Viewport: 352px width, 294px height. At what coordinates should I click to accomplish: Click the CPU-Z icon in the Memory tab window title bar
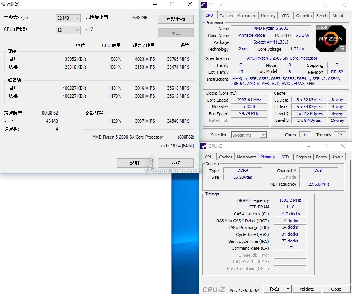[203, 146]
